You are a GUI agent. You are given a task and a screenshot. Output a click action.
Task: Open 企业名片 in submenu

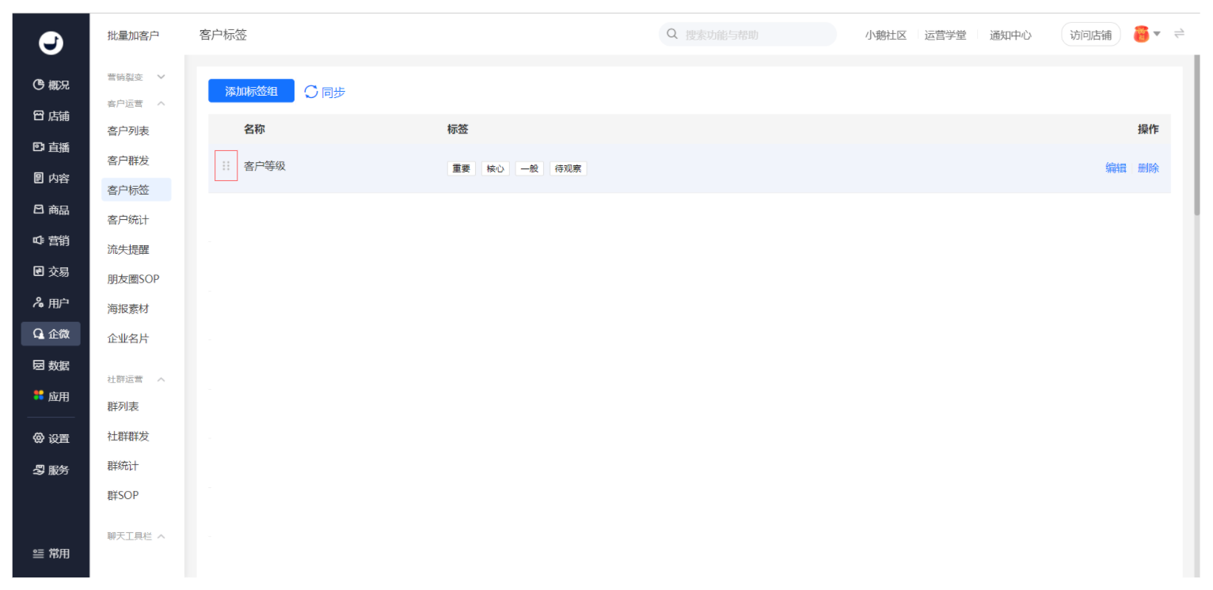click(128, 338)
